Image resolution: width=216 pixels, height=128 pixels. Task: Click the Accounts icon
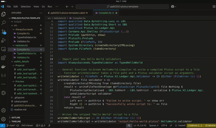pos(4,110)
